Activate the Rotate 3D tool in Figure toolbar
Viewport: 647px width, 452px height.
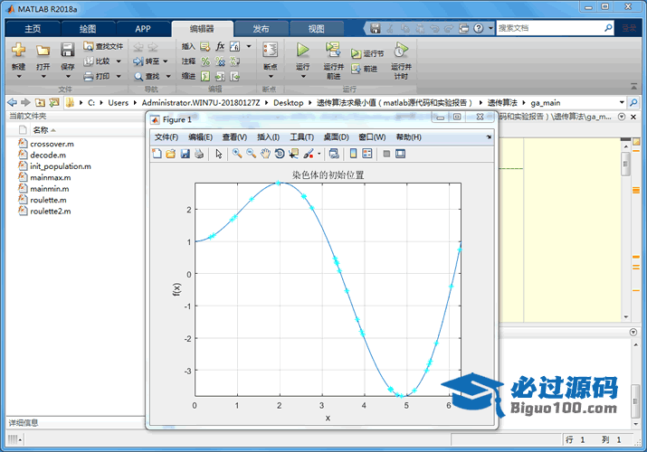click(280, 154)
